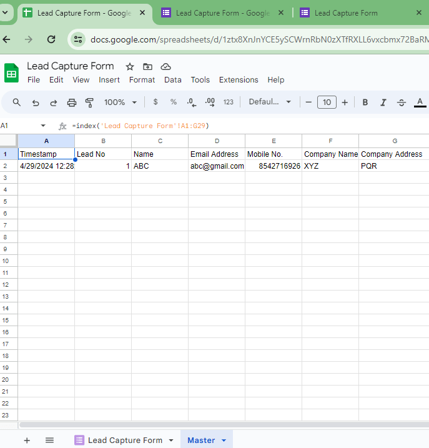Star the Lead Capture Form document

point(130,67)
